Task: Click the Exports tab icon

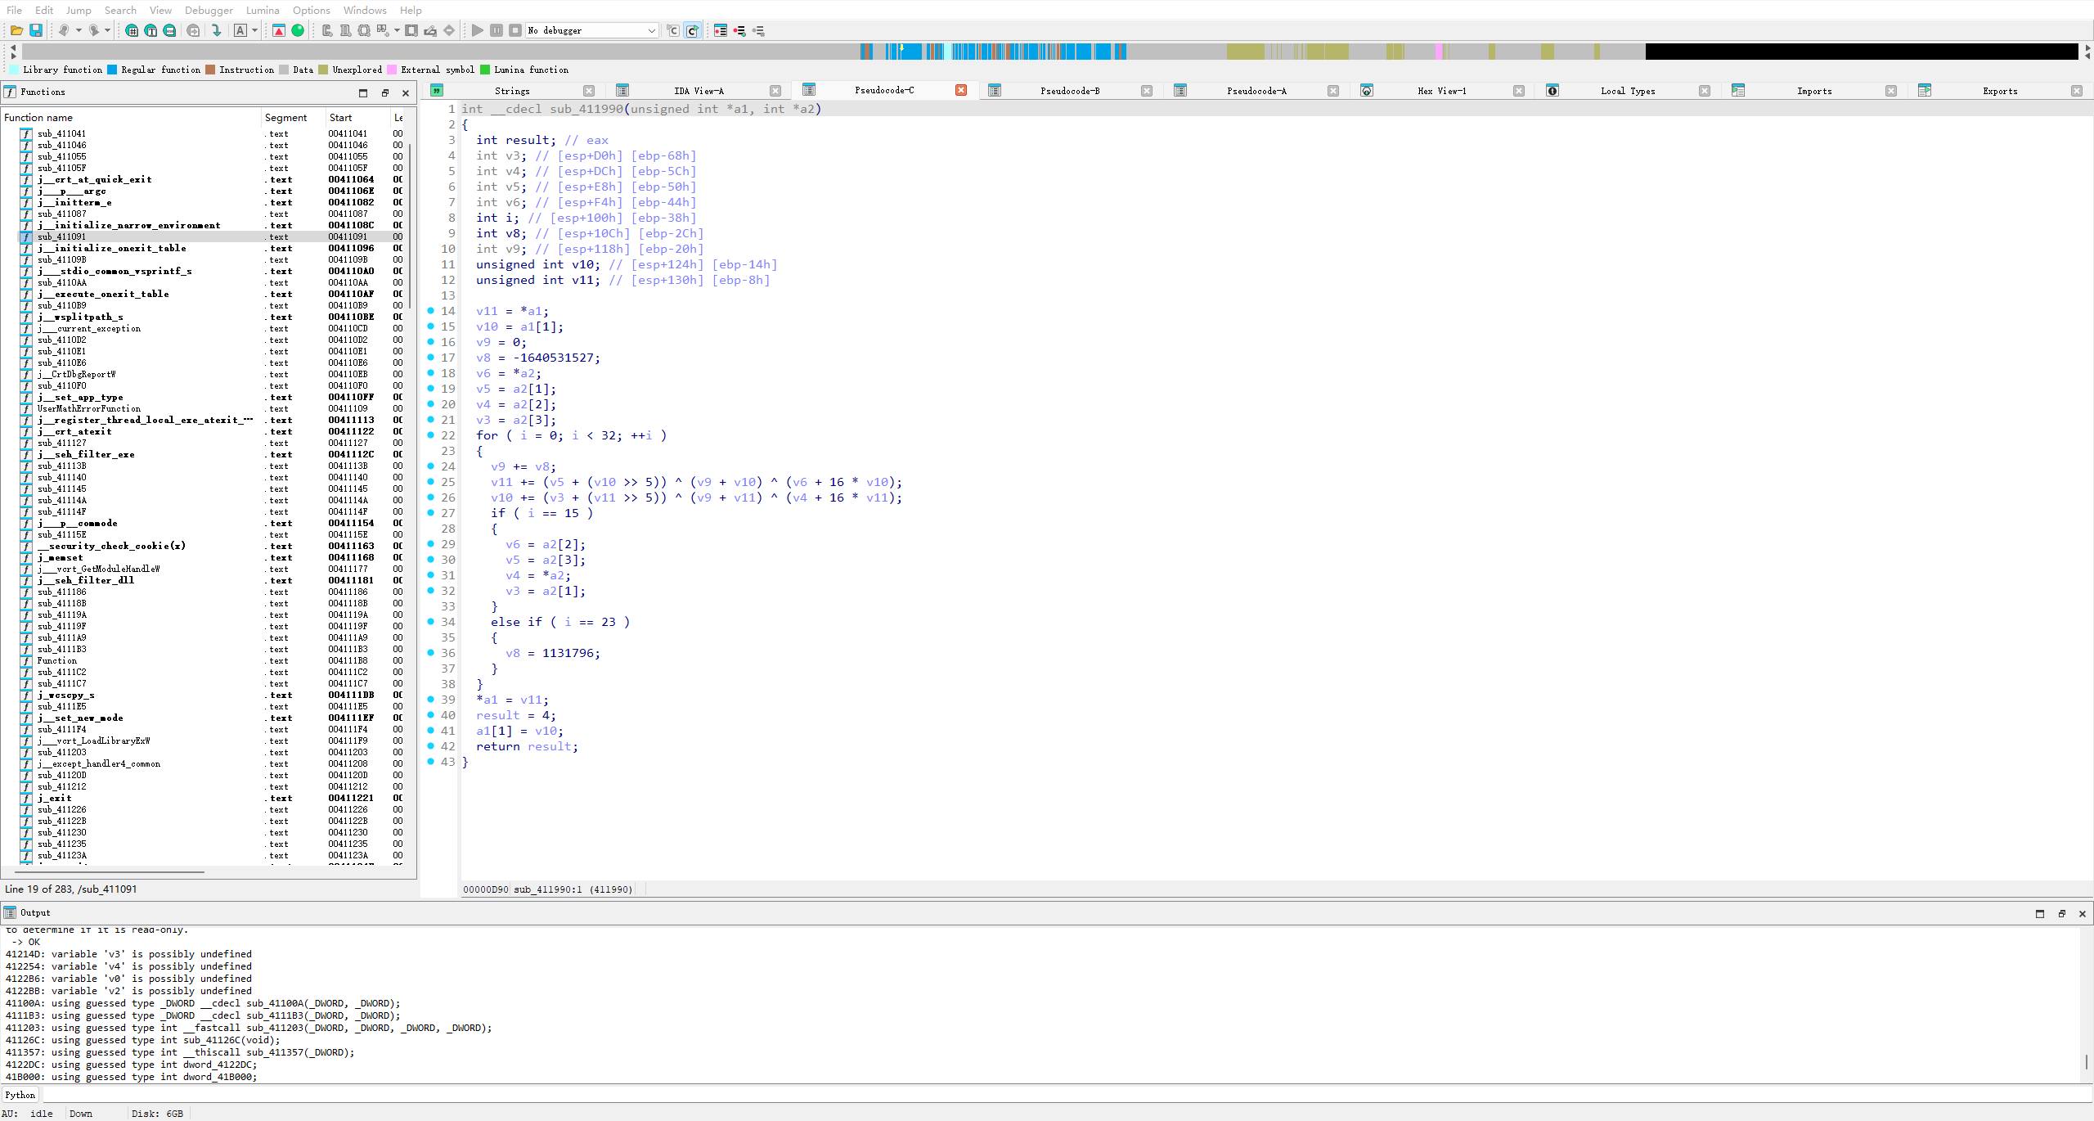Action: click(x=1925, y=90)
